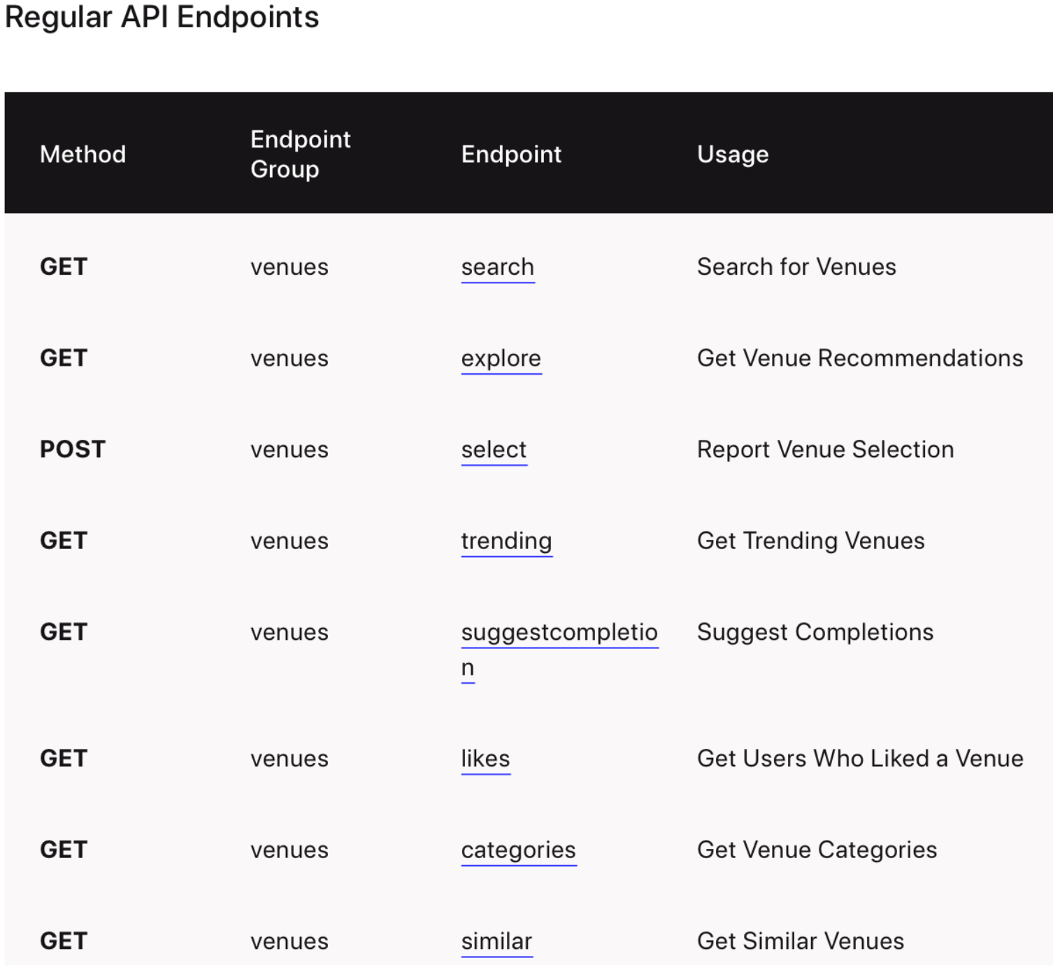This screenshot has width=1053, height=965.
Task: Click the Usage column header
Action: coord(733,154)
